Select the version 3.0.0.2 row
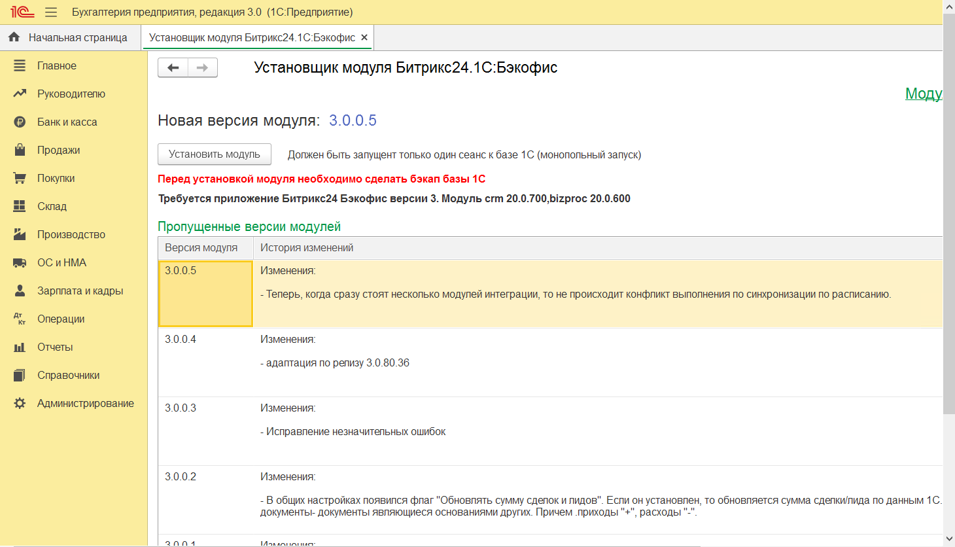The width and height of the screenshot is (955, 547). pos(550,500)
